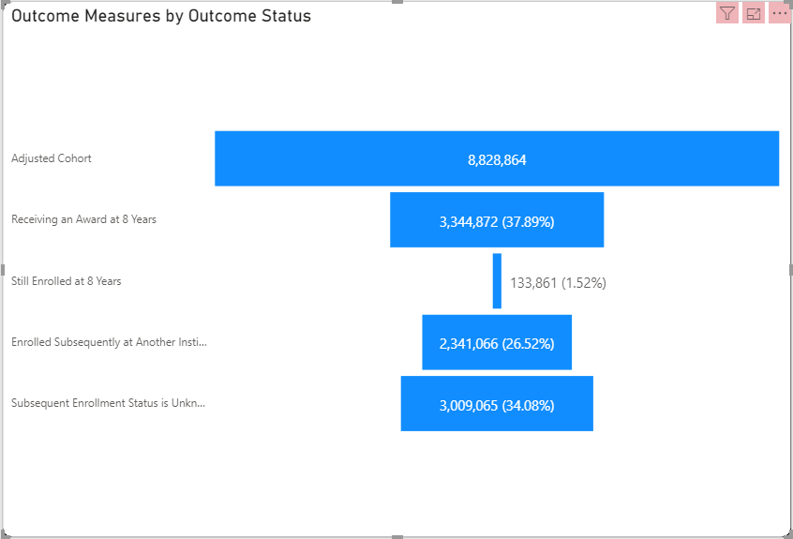Click the Adjusted Cohort category label
The height and width of the screenshot is (539, 793).
52,158
